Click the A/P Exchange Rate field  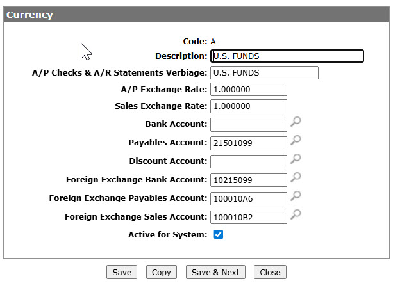click(x=249, y=90)
